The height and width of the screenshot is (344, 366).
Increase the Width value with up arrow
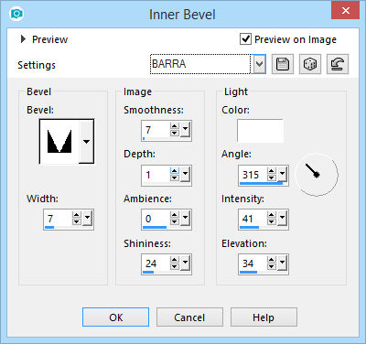[x=77, y=215]
